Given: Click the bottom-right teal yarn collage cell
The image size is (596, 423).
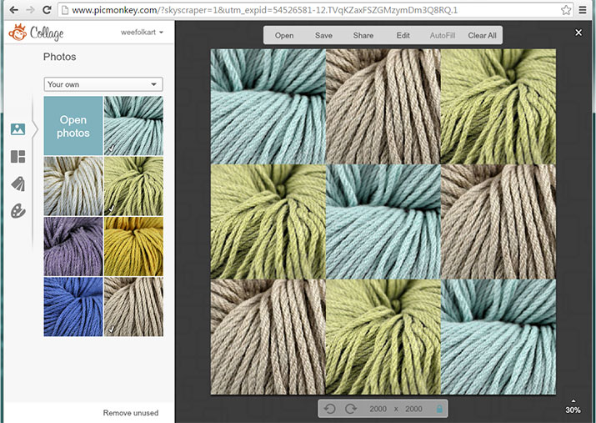Looking at the screenshot, I should point(498,337).
